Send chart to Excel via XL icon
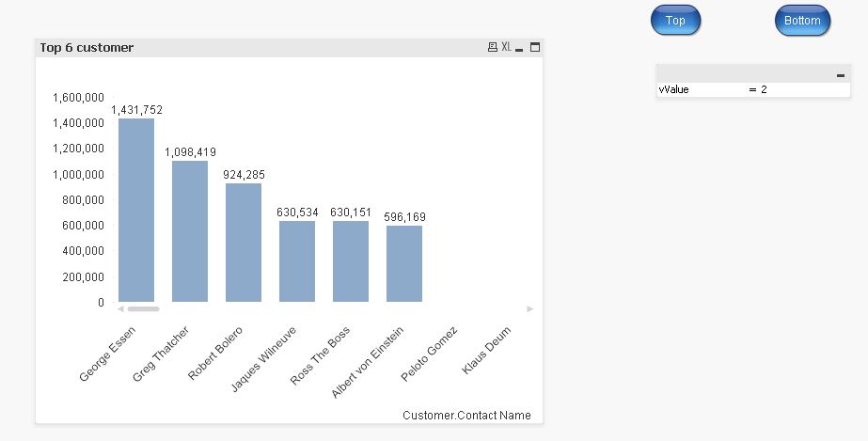The height and width of the screenshot is (441, 868). [506, 47]
